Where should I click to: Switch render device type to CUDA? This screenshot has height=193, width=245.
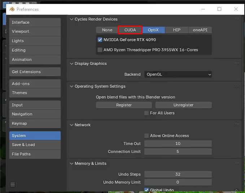pos(130,30)
